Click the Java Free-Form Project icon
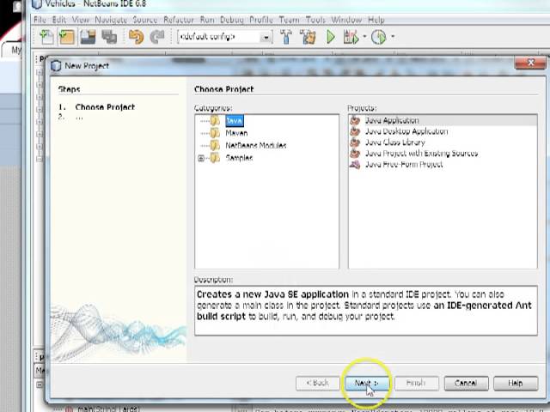This screenshot has width=550, height=412. coord(355,164)
